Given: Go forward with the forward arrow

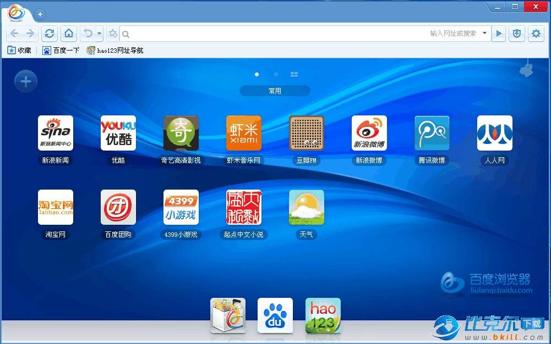Looking at the screenshot, I should point(30,34).
